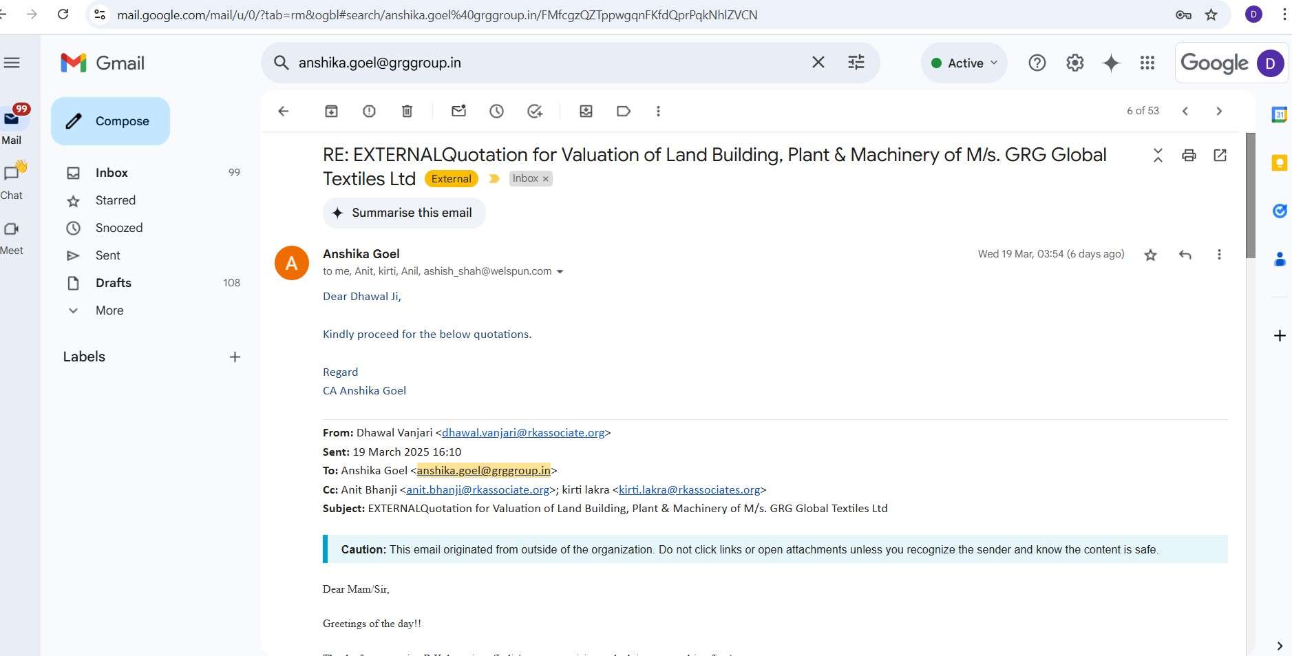
Task: Mark email as unread
Action: click(458, 111)
